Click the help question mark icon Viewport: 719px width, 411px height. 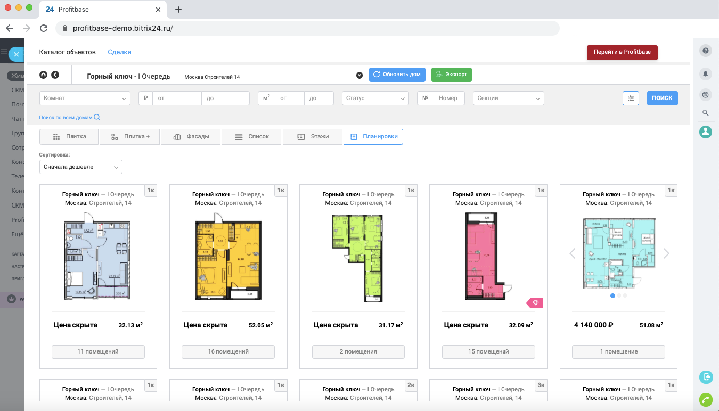pyautogui.click(x=706, y=51)
